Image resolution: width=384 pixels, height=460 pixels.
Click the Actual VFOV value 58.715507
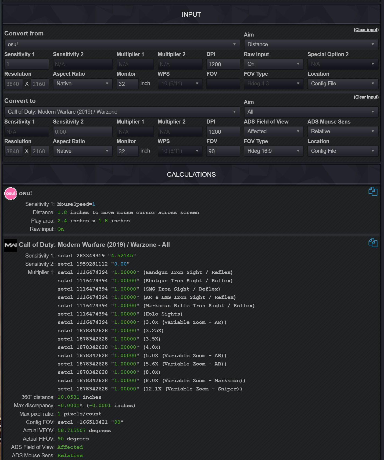point(71,430)
